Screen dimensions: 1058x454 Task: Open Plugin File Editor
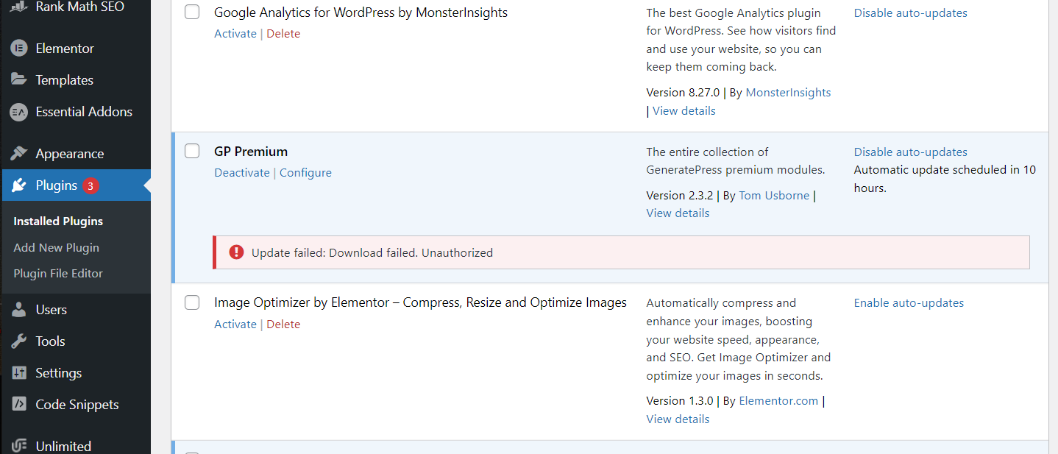(58, 274)
